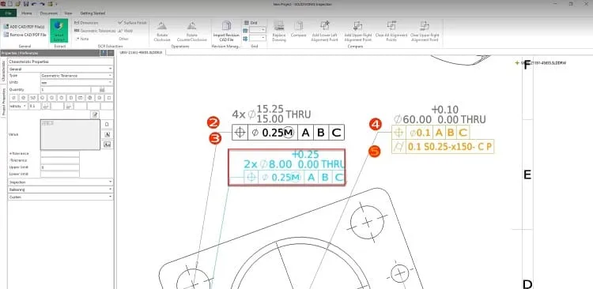Image resolution: width=593 pixels, height=289 pixels.
Task: Expand the Ballooning section
Action: tap(61, 190)
